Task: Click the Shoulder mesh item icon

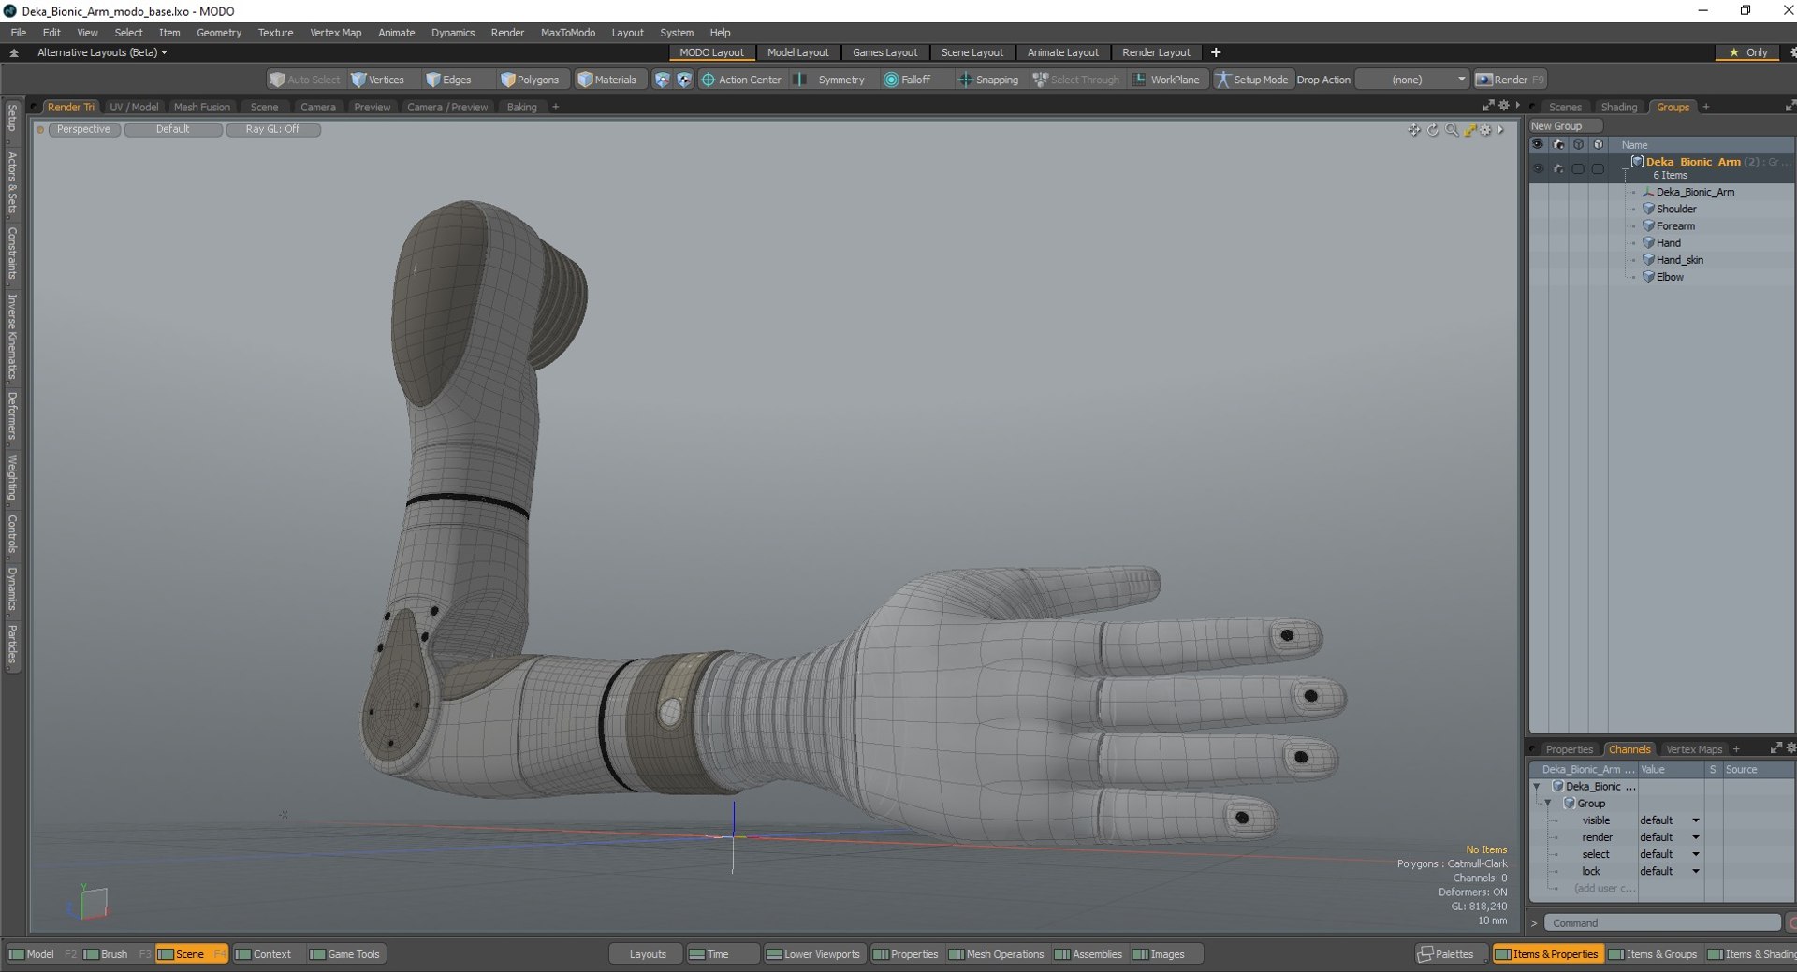Action: coord(1648,209)
